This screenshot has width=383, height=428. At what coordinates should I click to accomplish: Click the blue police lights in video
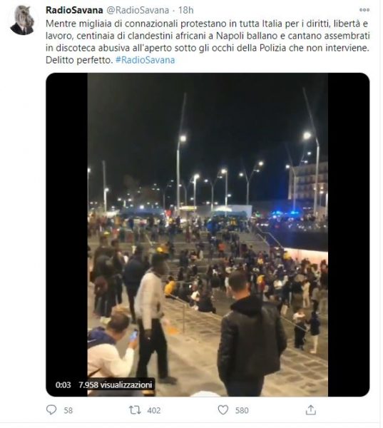pyautogui.click(x=284, y=213)
